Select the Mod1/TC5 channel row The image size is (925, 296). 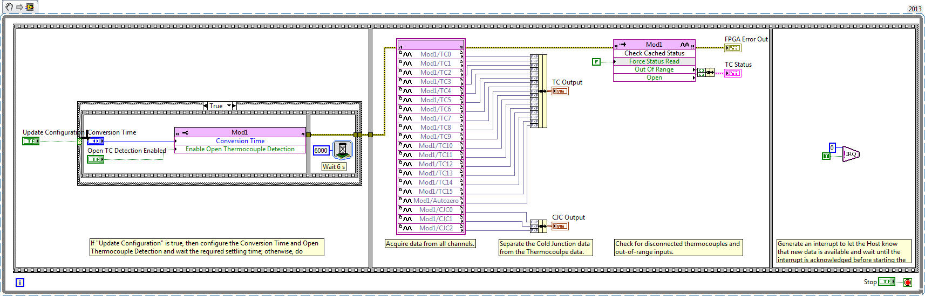(431, 100)
